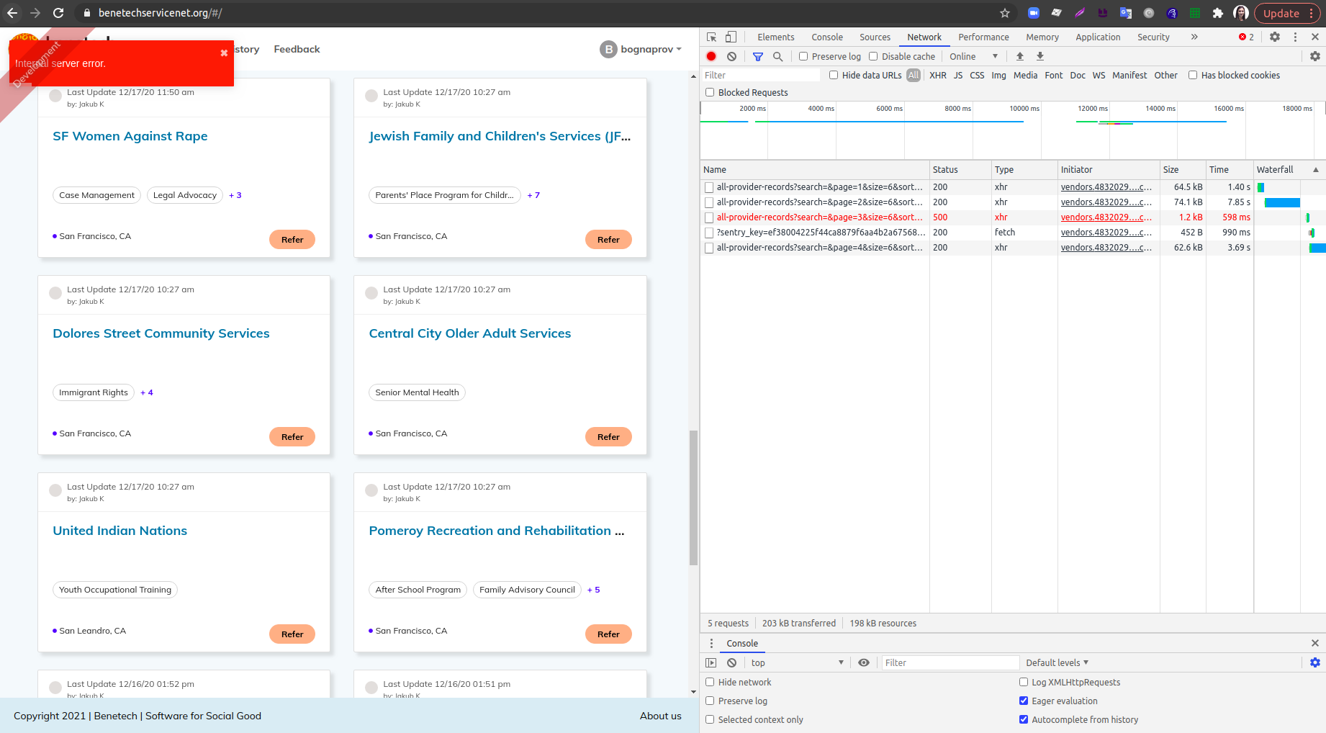Screen dimensions: 1326x733
Task: Toggle the network filter funnel icon
Action: pyautogui.click(x=758, y=56)
